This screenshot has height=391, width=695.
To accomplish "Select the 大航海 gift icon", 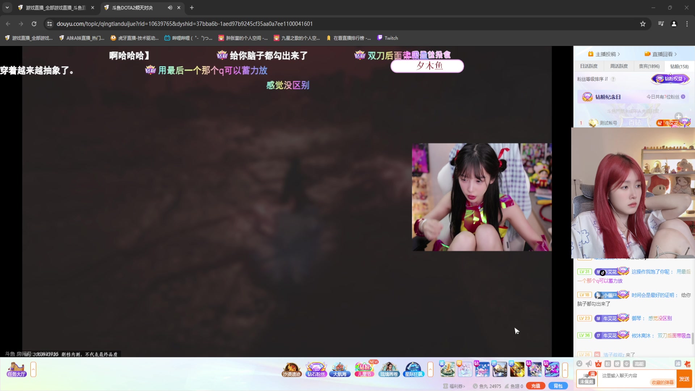I will point(340,369).
